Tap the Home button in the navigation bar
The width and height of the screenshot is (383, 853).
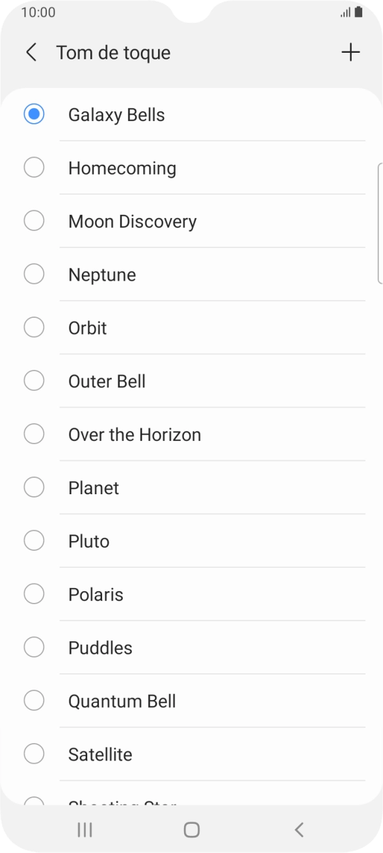coord(191,830)
